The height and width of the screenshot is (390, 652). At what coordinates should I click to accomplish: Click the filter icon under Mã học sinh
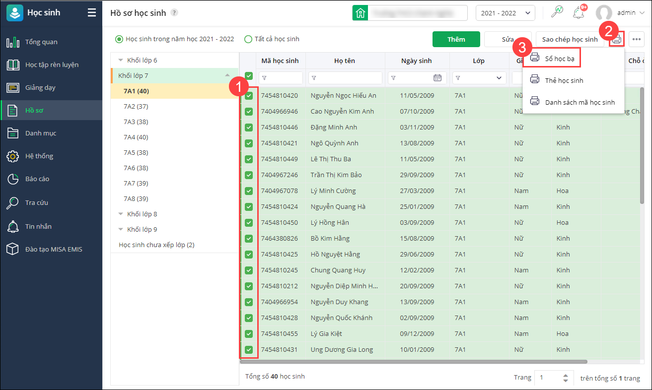click(264, 78)
